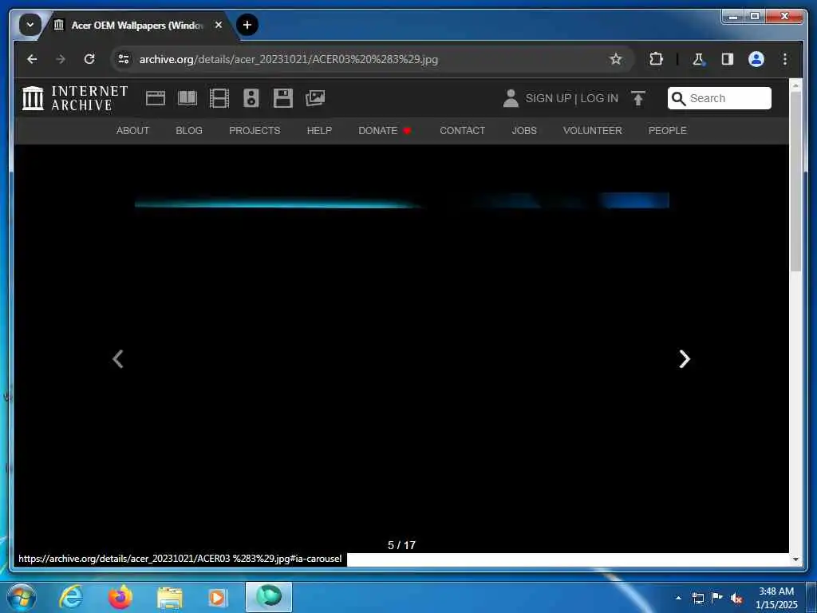Screen dimensions: 817x613
Task: Open the CONTACT menu item
Action: (x=462, y=130)
